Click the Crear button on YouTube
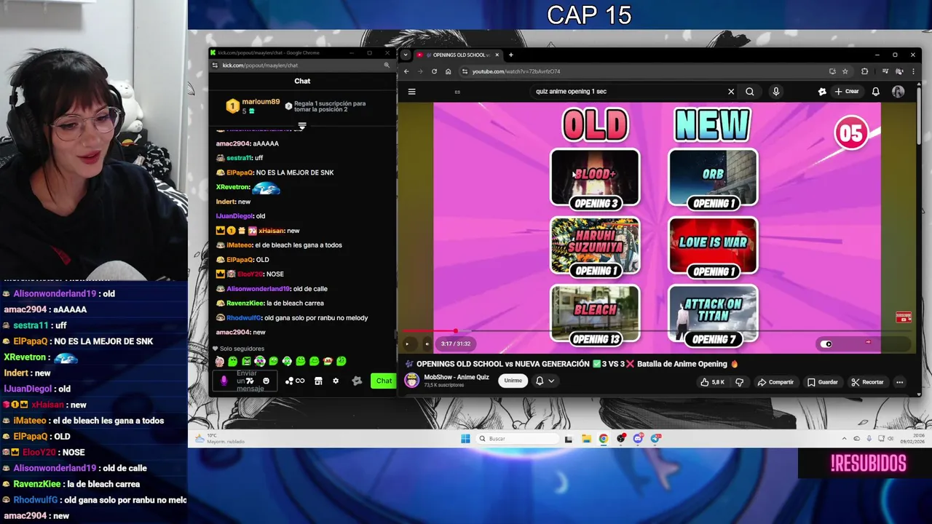The height and width of the screenshot is (524, 932). 847,92
